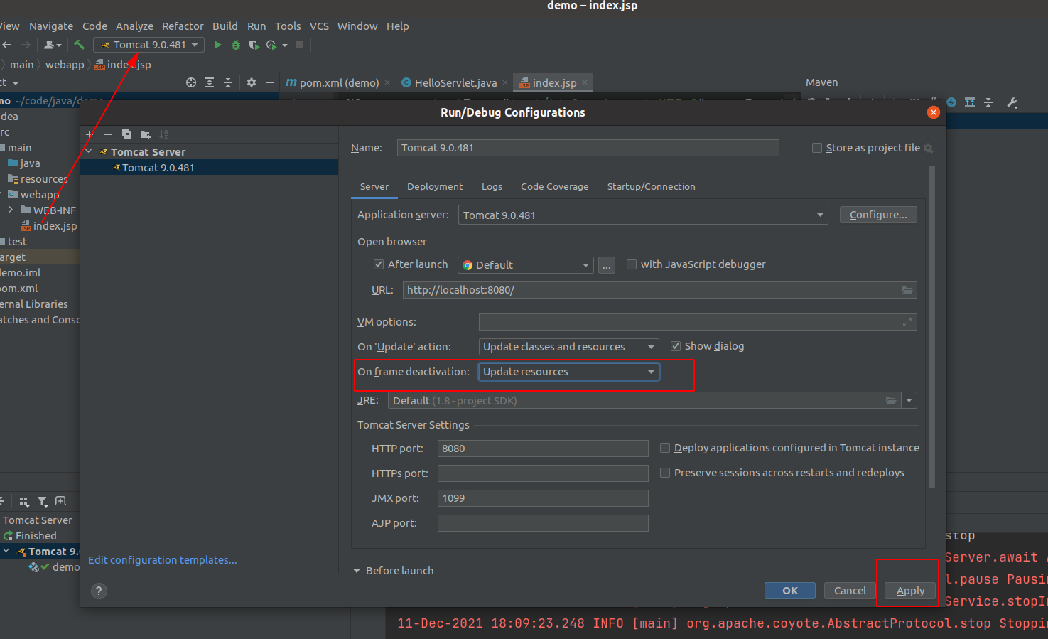The image size is (1048, 639).
Task: Open Maven settings wrench icon
Action: [1012, 102]
